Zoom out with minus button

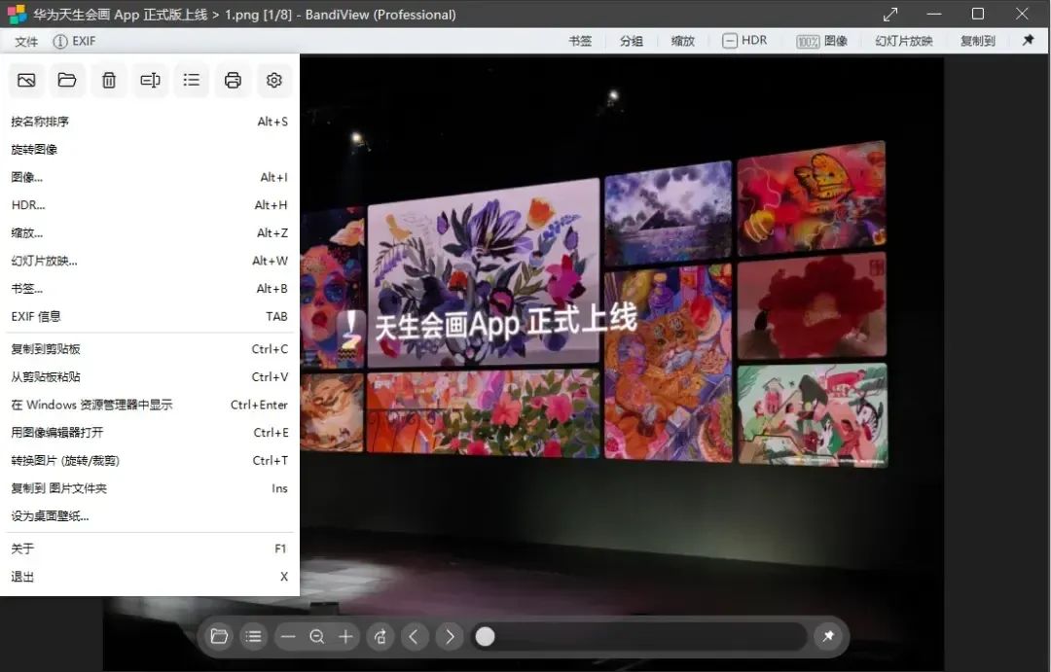[x=288, y=636]
